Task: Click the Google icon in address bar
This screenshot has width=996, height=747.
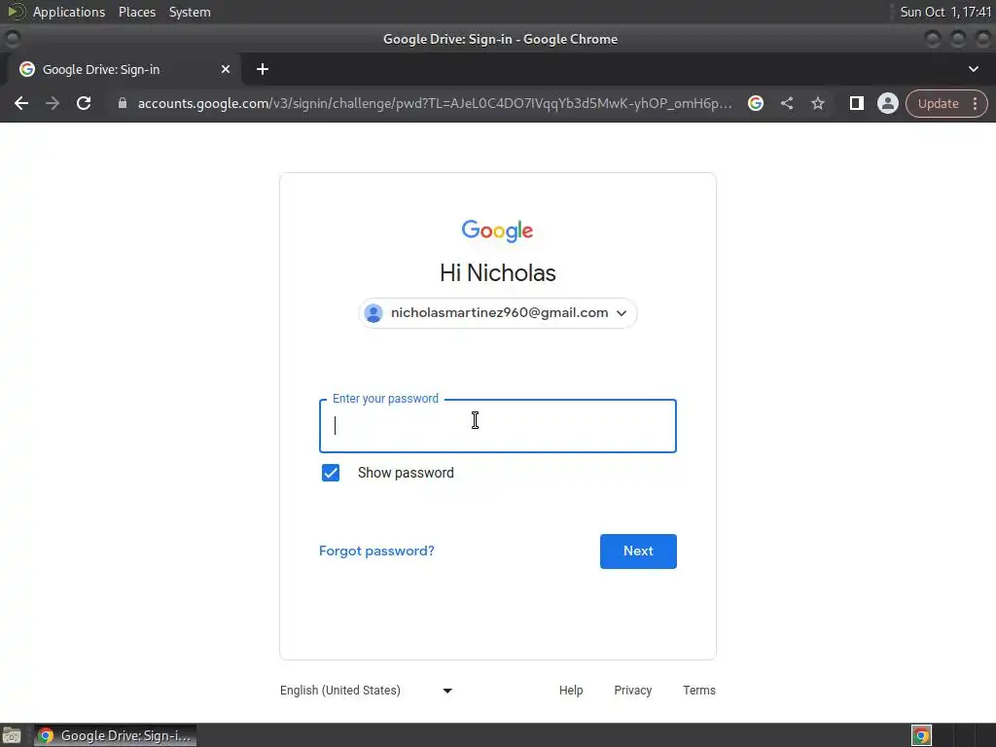Action: tap(755, 103)
